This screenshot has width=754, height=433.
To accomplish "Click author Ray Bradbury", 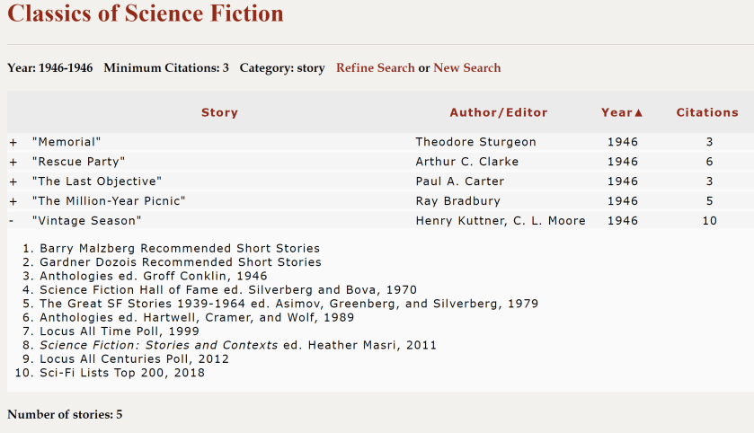I will [457, 201].
